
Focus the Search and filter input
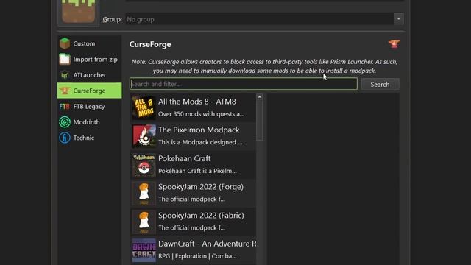tap(244, 84)
